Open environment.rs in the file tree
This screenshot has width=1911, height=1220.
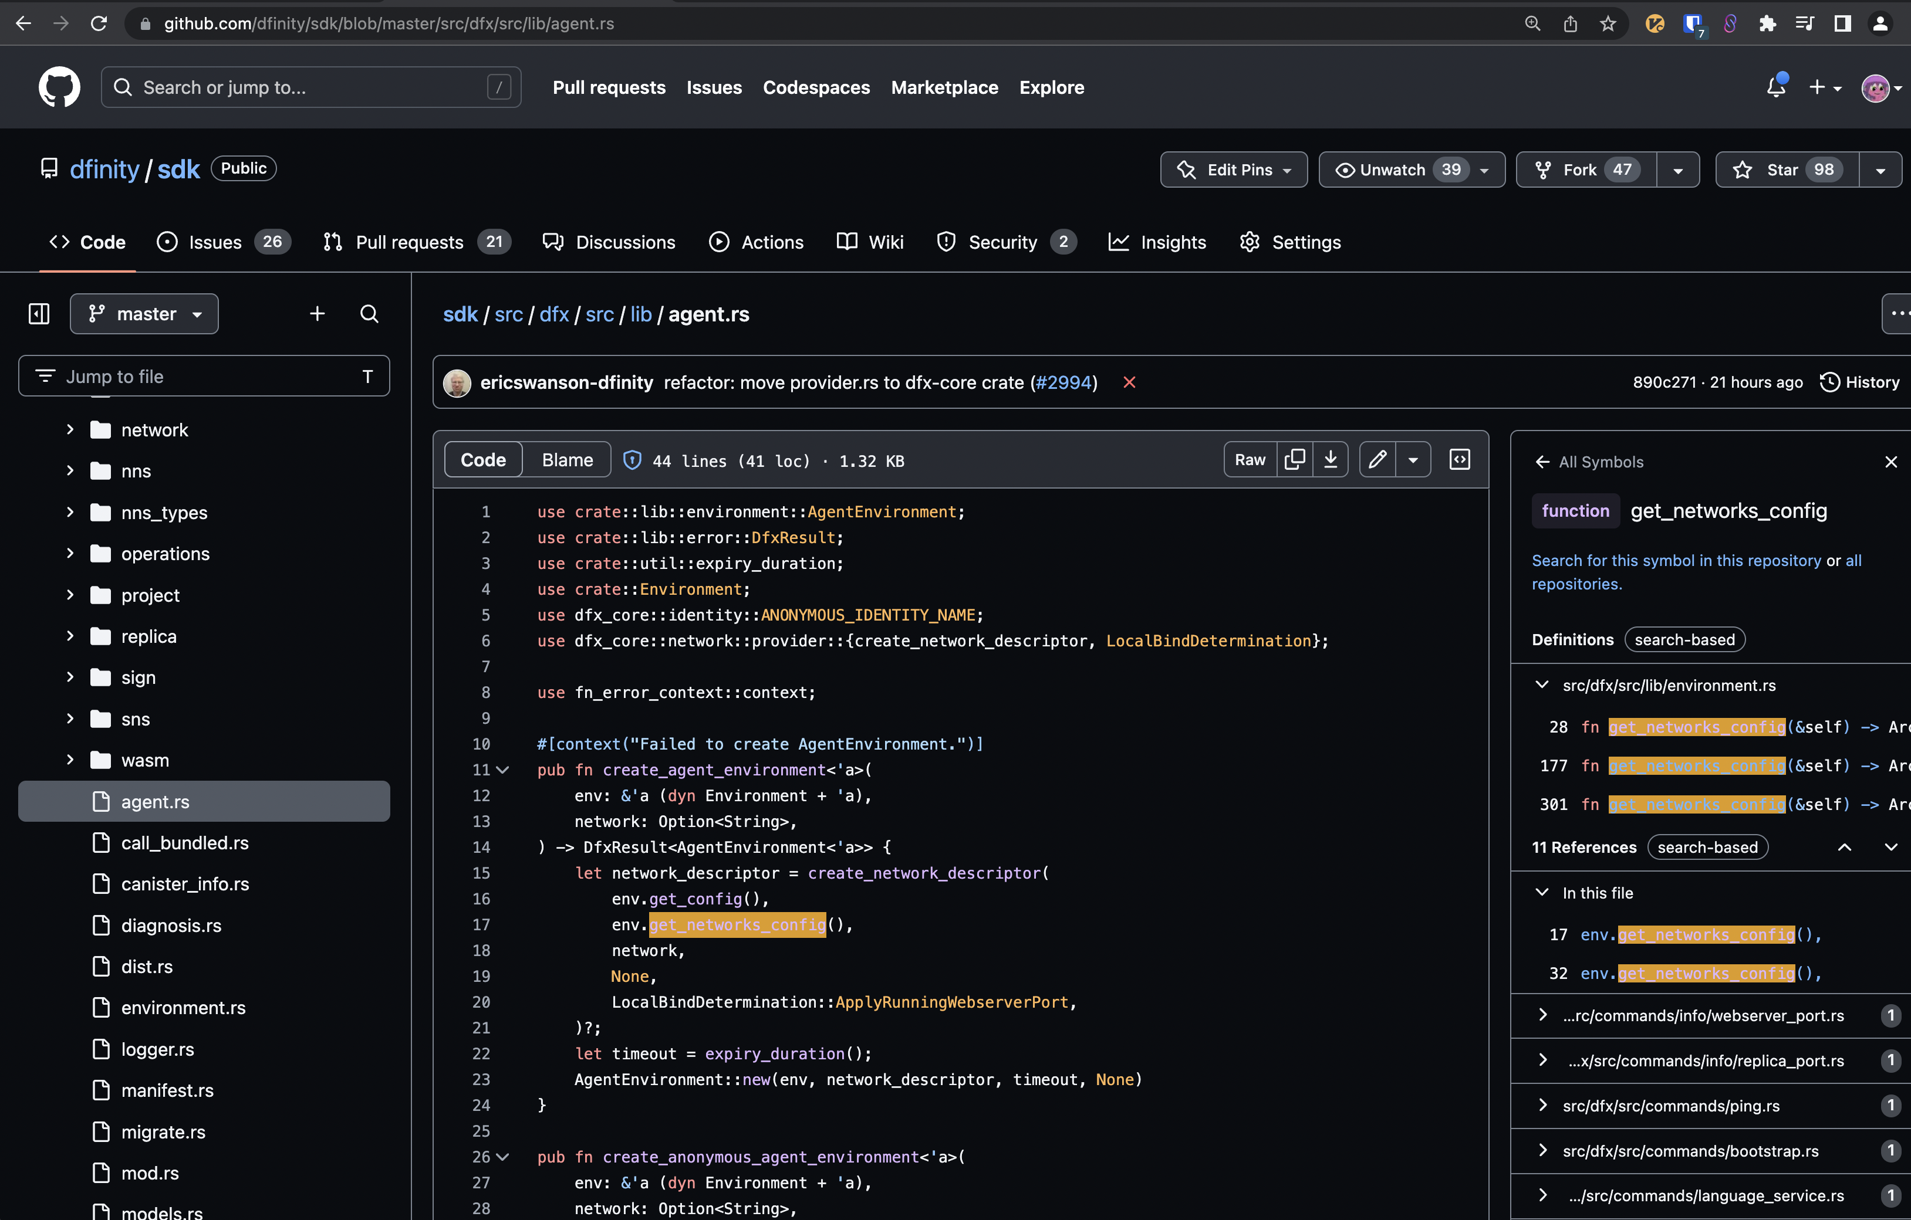183,1008
